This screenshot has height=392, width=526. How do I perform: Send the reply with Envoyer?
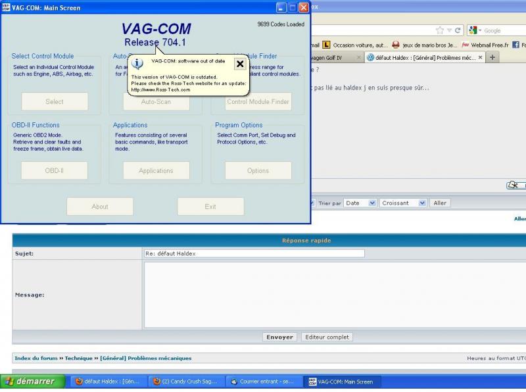[280, 337]
